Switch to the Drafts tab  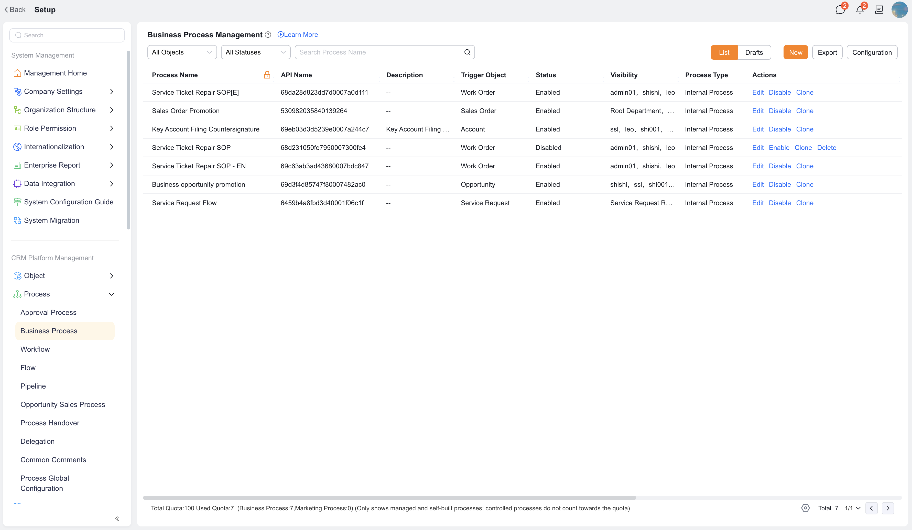coord(754,52)
